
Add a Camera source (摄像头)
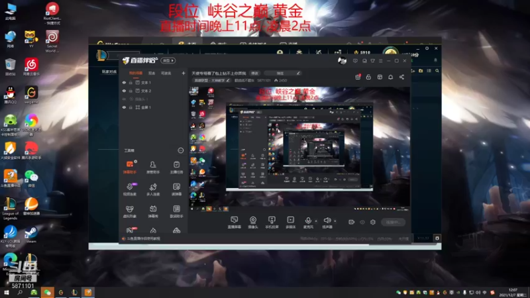point(253,223)
